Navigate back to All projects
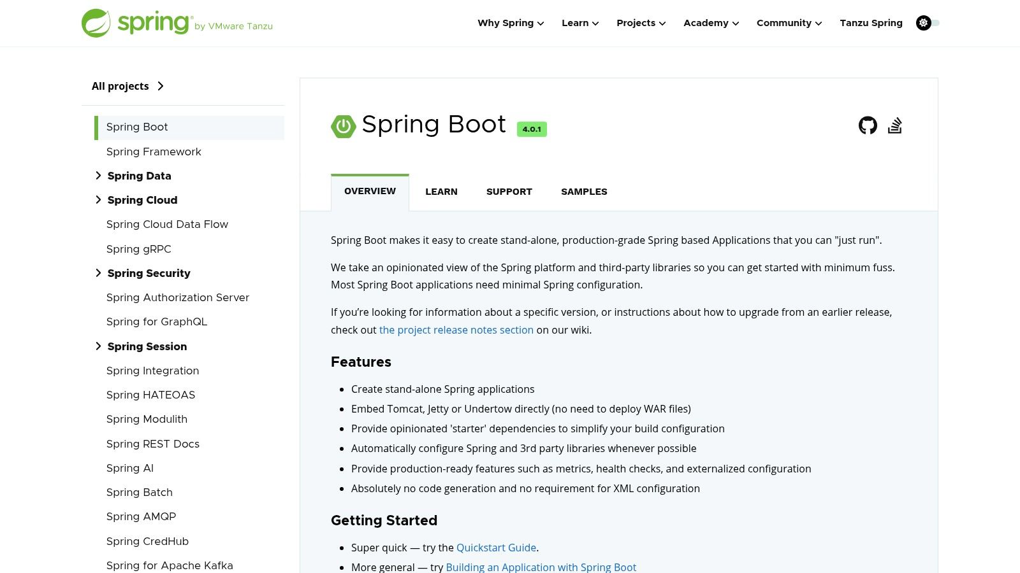 pos(120,86)
